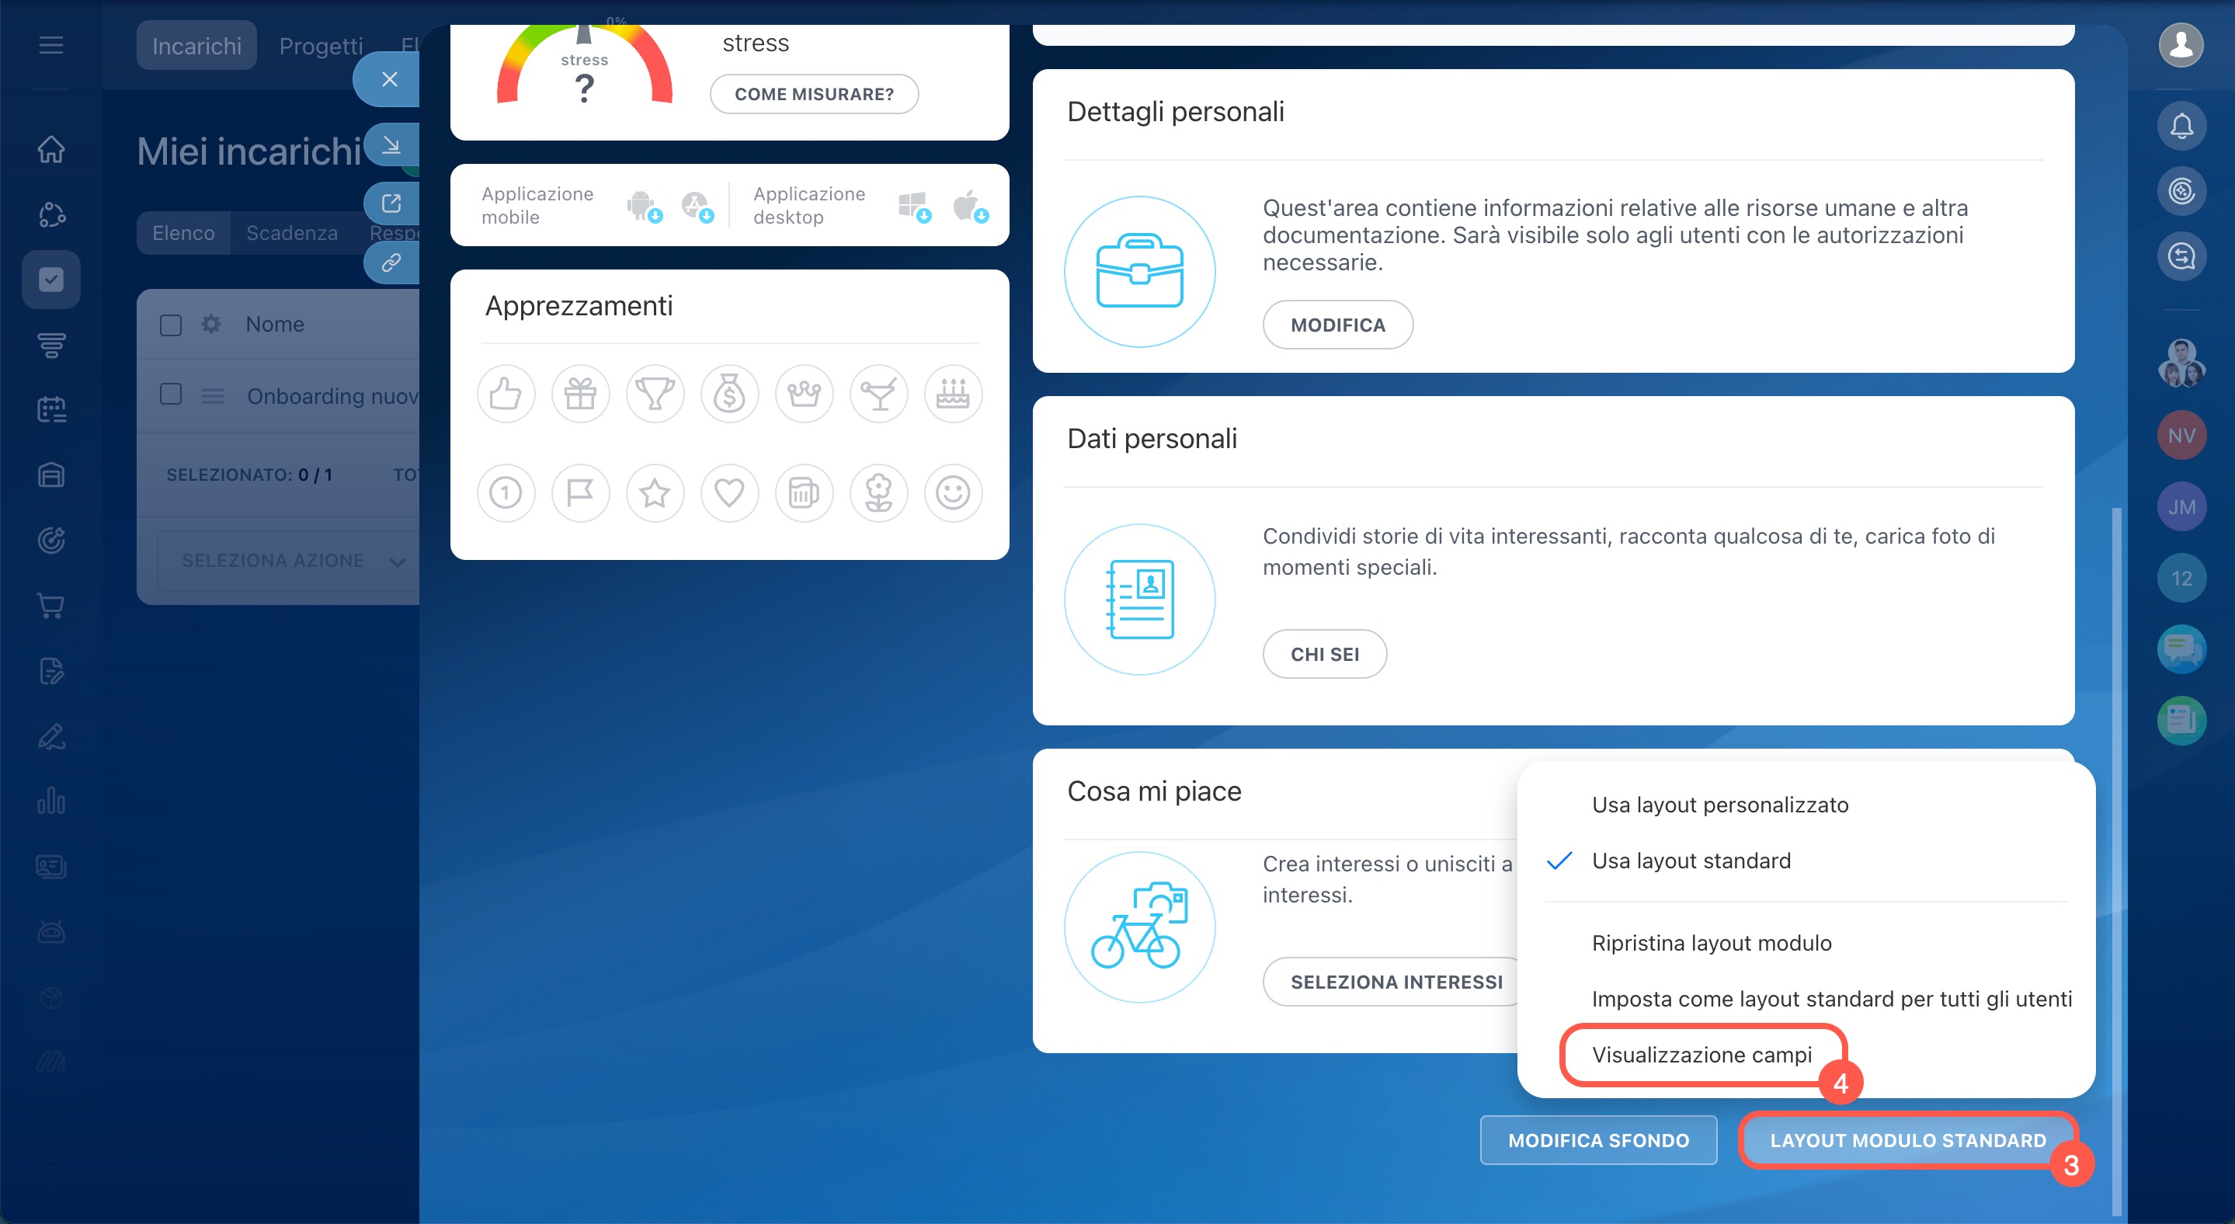
Task: Choose Visualizzazione campi menu entry
Action: (1701, 1055)
